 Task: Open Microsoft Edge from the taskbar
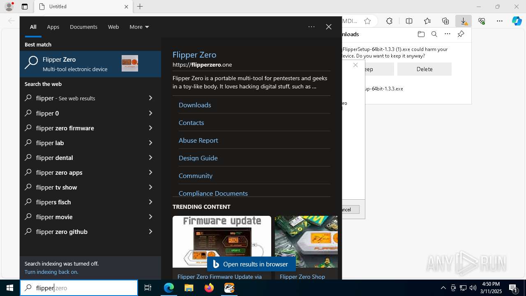(169, 288)
